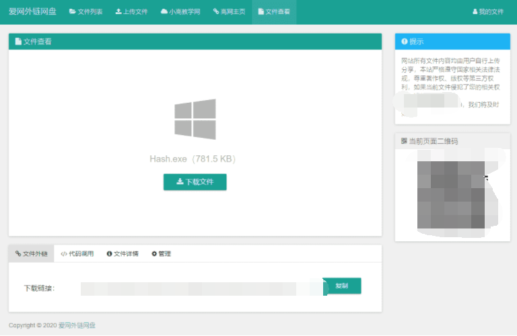Switch to the 文件外链 tab
The height and width of the screenshot is (336, 517).
[x=31, y=254]
